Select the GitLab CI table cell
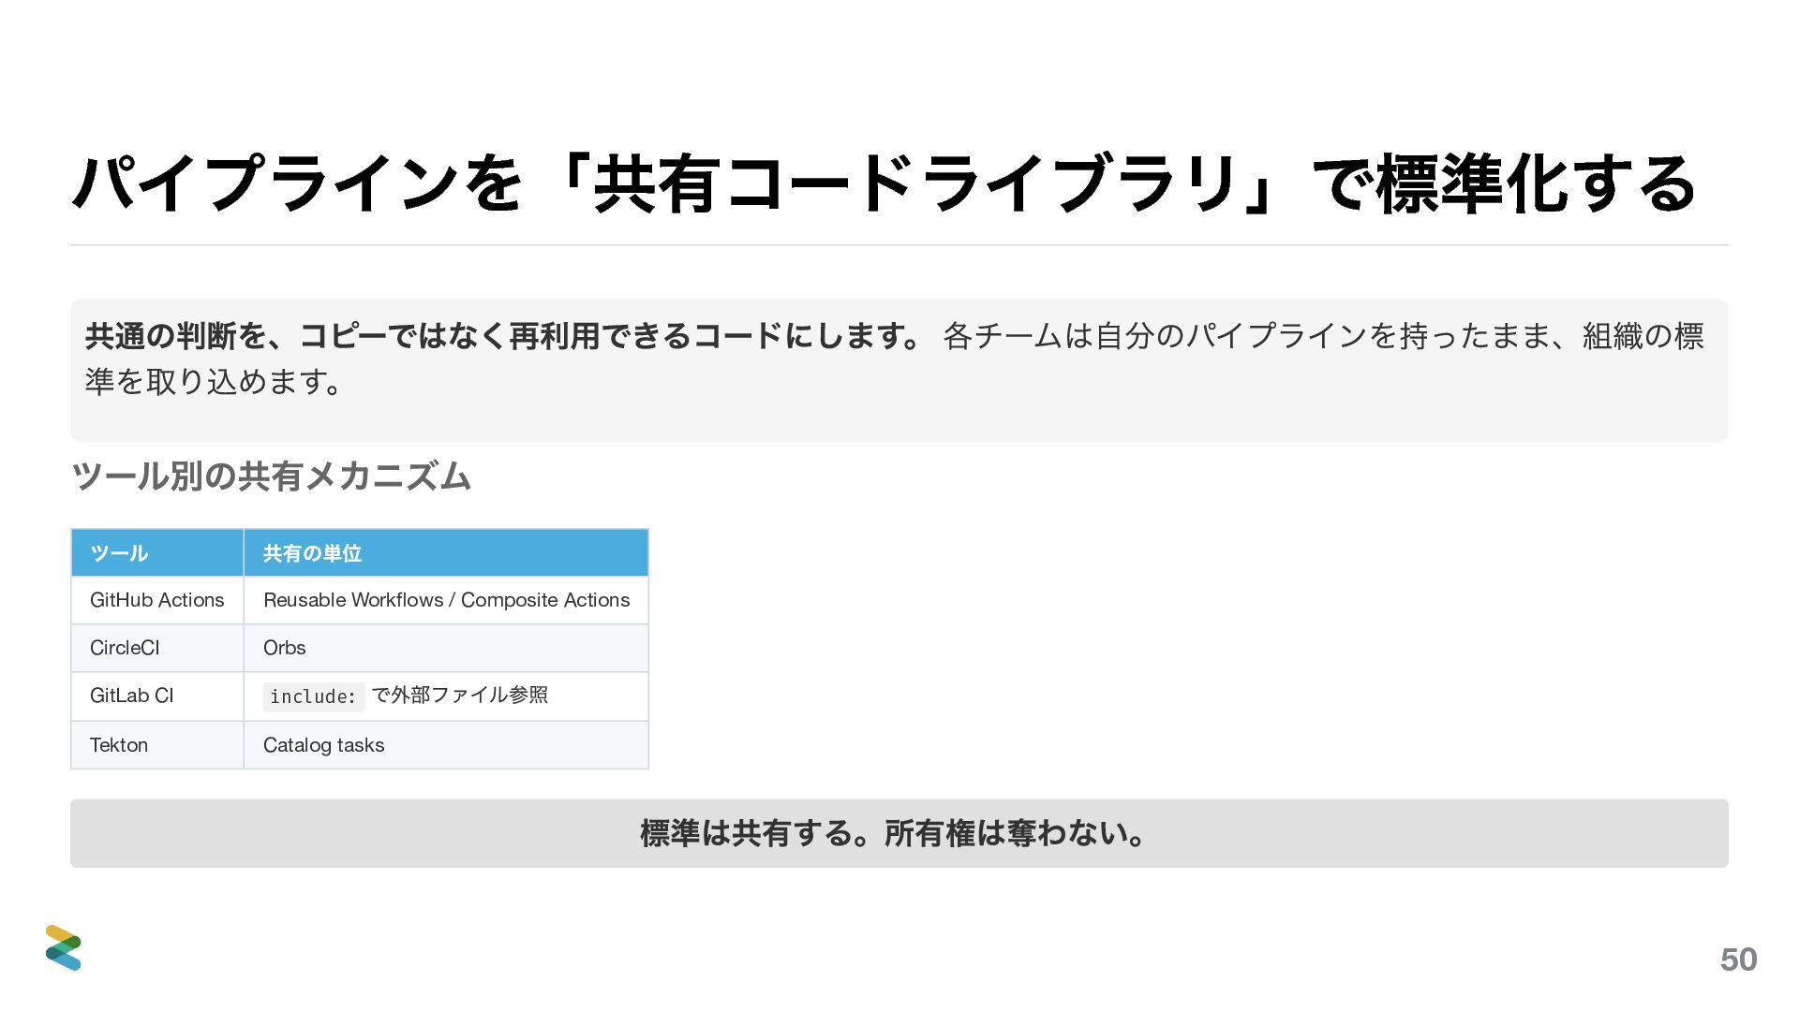Image resolution: width=1799 pixels, height=1011 pixels. click(x=157, y=696)
